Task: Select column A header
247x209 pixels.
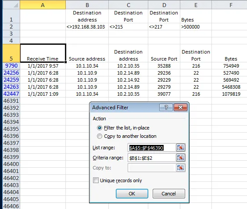Action: click(43, 5)
